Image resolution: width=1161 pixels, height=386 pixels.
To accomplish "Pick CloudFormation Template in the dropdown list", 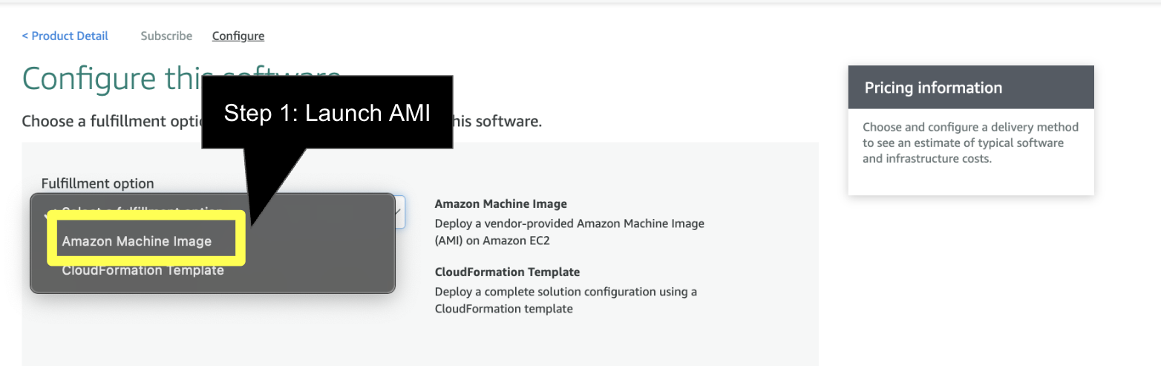I will click(x=143, y=271).
